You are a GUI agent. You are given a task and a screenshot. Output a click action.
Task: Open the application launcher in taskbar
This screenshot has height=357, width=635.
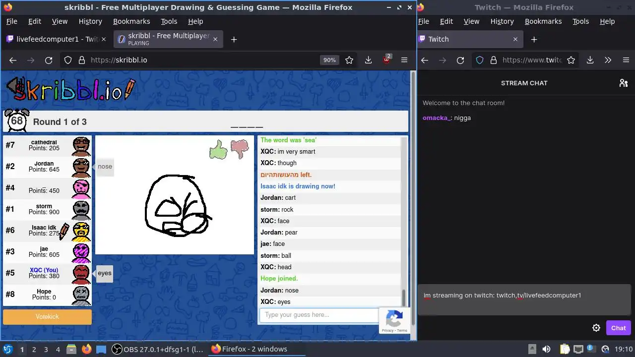click(8, 349)
